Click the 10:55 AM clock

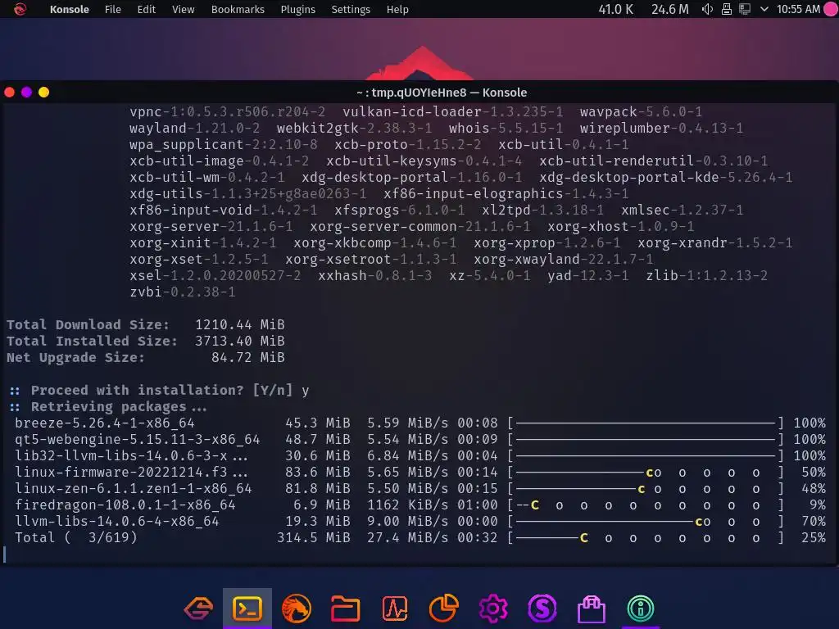(798, 10)
